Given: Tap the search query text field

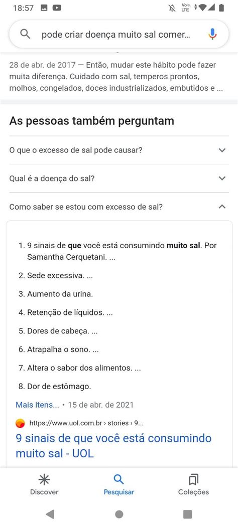Looking at the screenshot, I should tap(116, 34).
